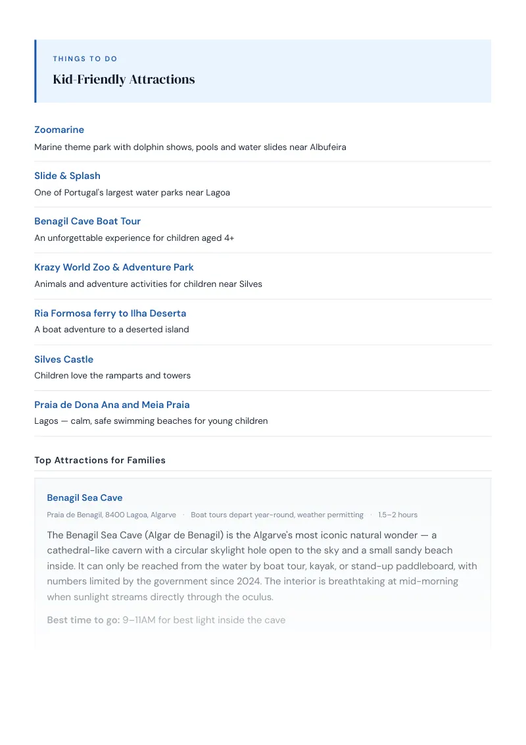526x745 pixels.
Task: Open Ria Formosa ferry to Ilha Deserta
Action: pyautogui.click(x=110, y=313)
